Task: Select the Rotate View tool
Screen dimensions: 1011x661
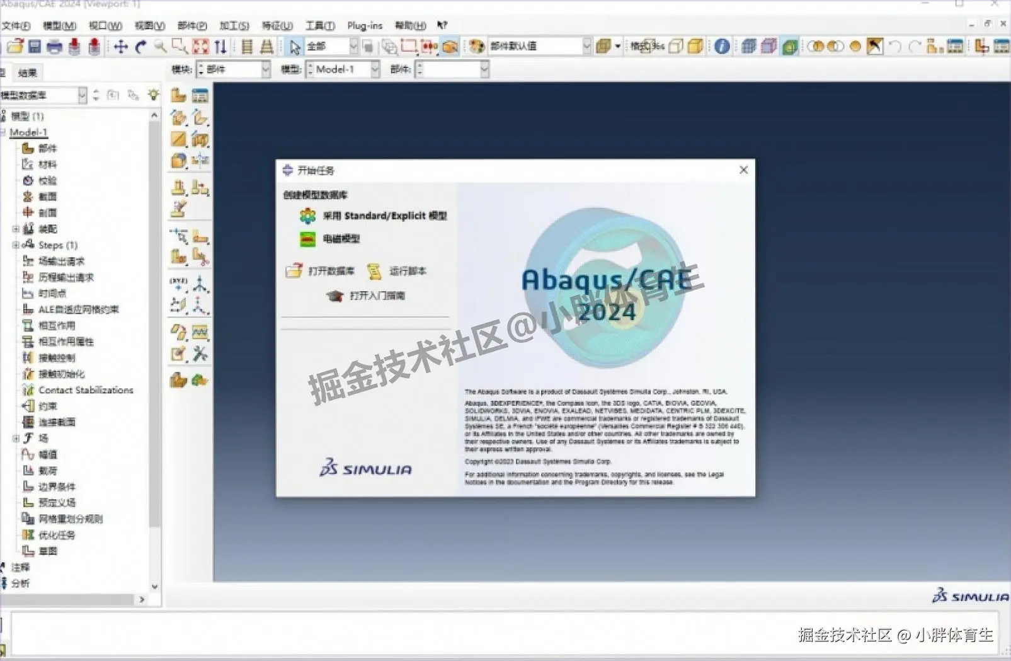Action: pos(140,46)
